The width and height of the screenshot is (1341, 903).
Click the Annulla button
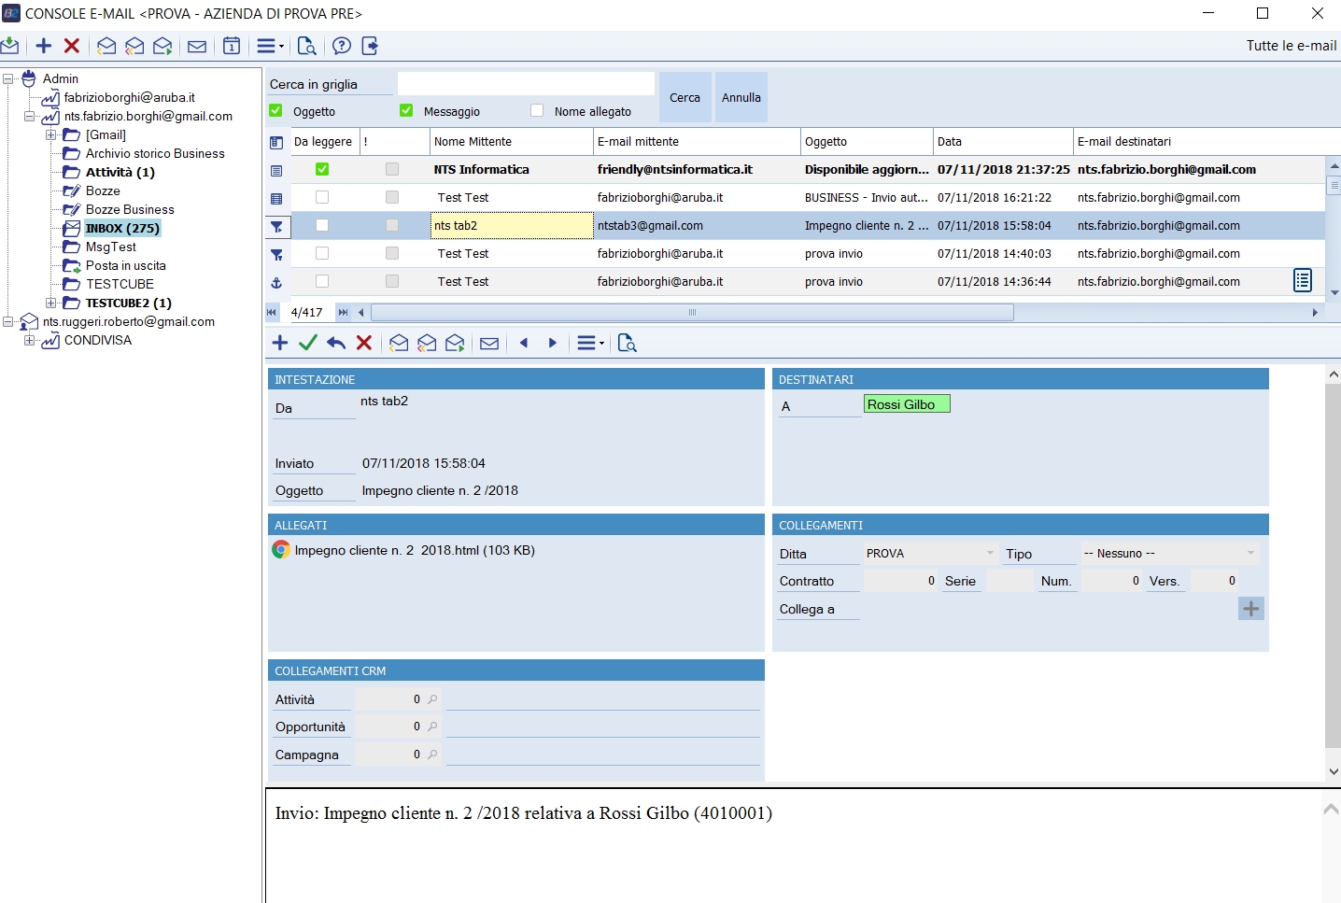click(741, 97)
